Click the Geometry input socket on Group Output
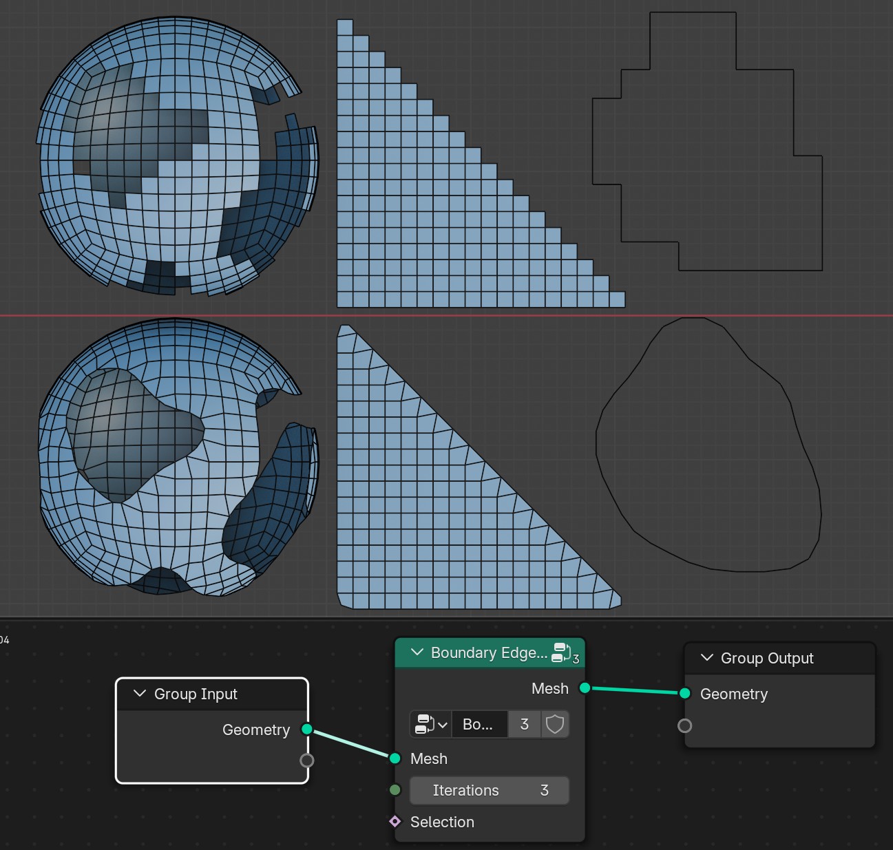This screenshot has height=850, width=893. 684,693
